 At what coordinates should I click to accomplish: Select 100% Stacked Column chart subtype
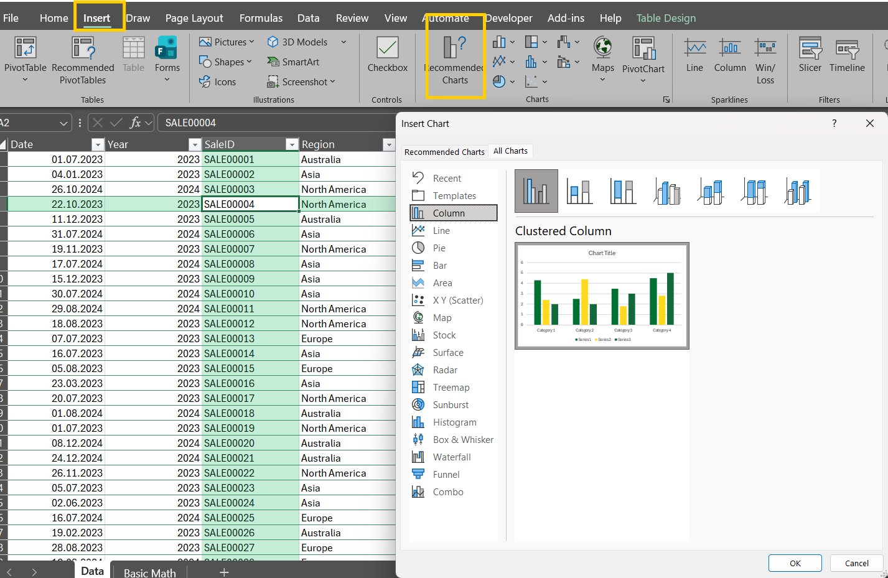[x=623, y=191]
